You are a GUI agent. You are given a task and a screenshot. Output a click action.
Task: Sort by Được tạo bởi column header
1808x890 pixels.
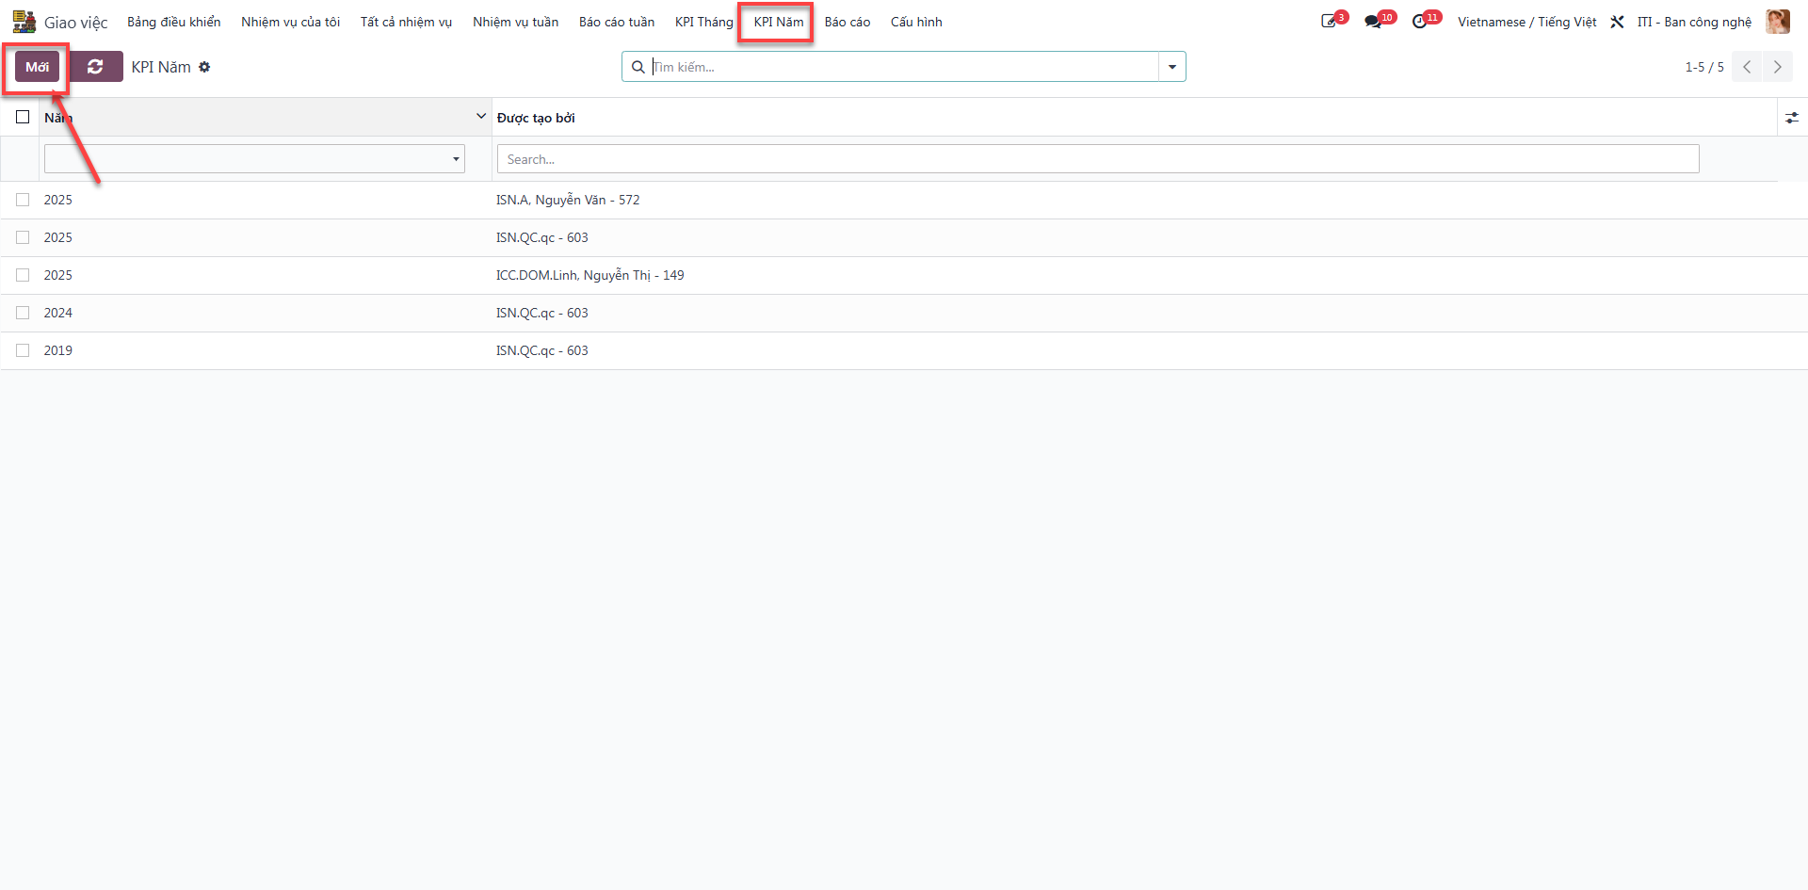(536, 118)
